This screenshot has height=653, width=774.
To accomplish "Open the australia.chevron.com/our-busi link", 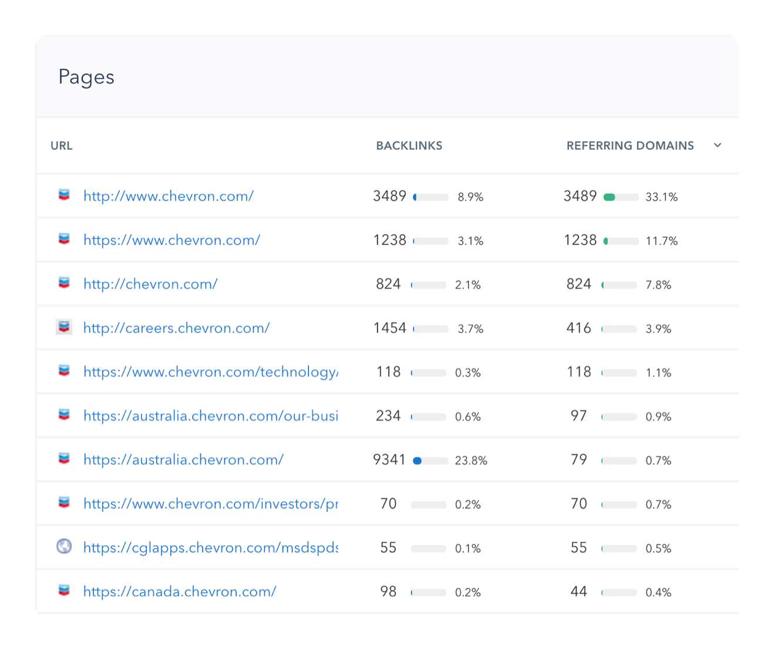I will (x=211, y=416).
